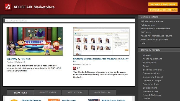Open the Help link in Marketplace tools
This screenshot has width=180, height=101.
(143, 43)
